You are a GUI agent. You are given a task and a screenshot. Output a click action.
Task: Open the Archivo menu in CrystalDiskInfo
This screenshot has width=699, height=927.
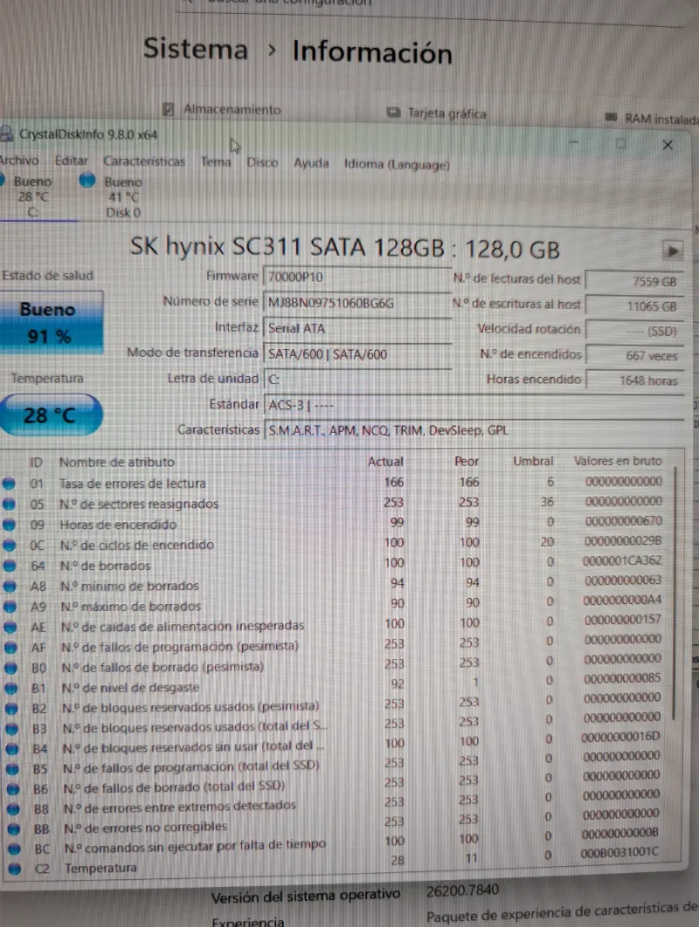(19, 161)
